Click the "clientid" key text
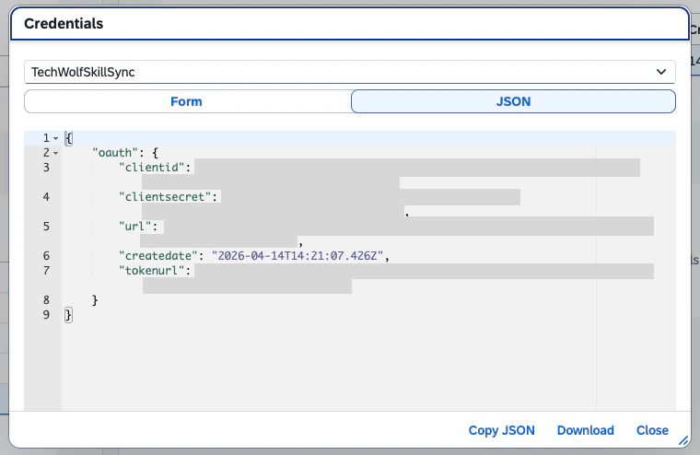700x455 pixels. (152, 168)
